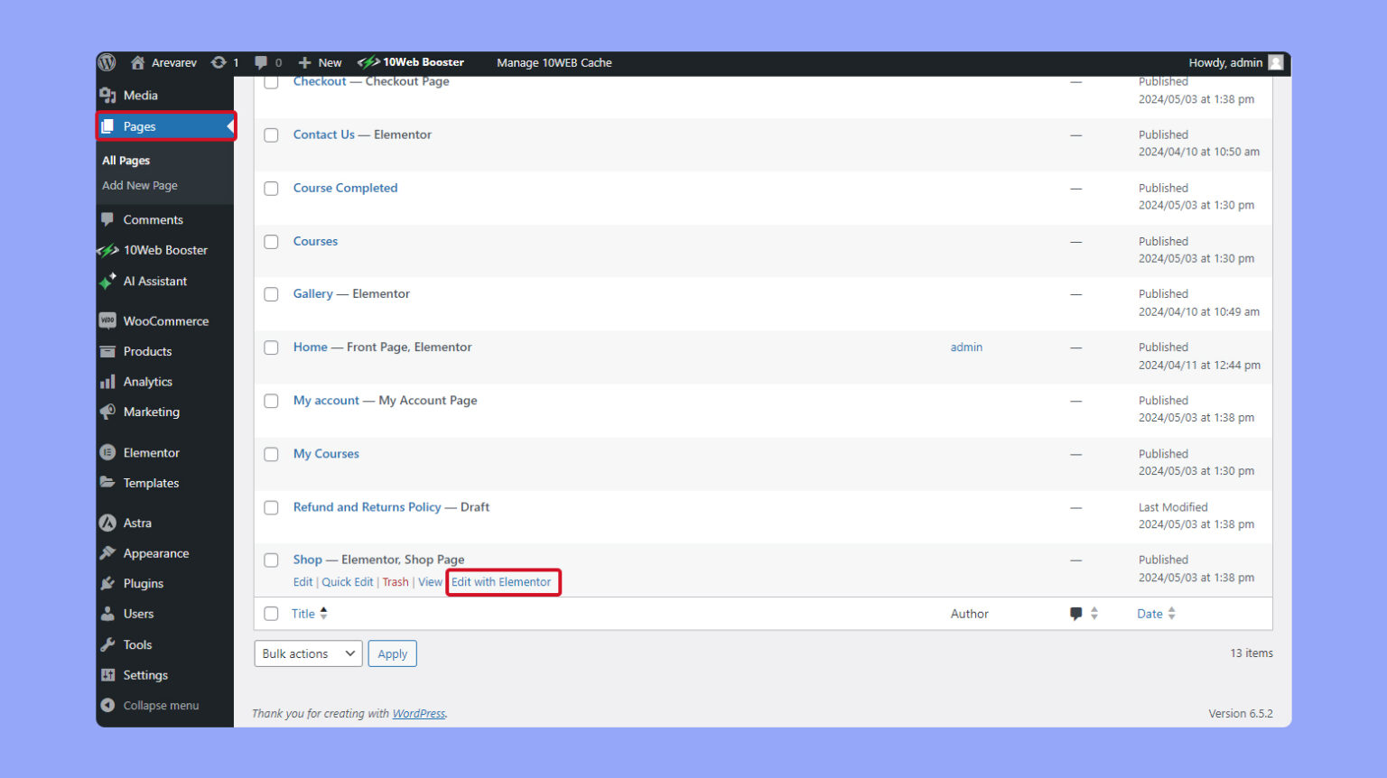Open the WordPress logo menu in admin bar
This screenshot has height=778, width=1387.
click(x=106, y=62)
